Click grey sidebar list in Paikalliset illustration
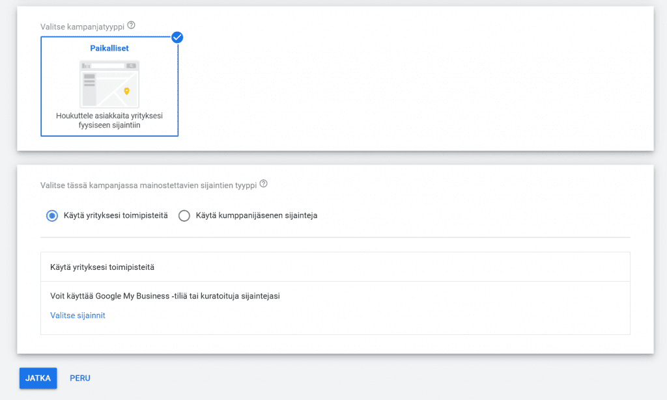The height and width of the screenshot is (400, 667). point(89,81)
